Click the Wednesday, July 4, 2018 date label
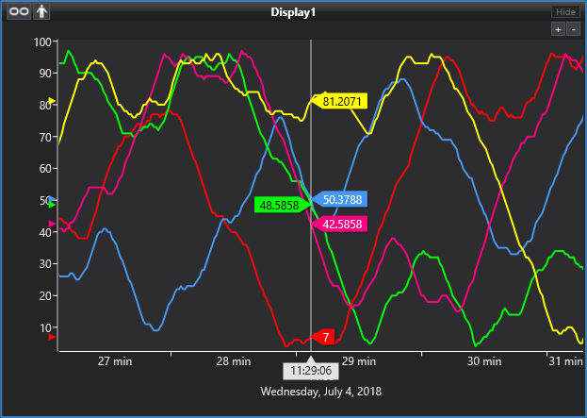587x418 pixels. [321, 391]
